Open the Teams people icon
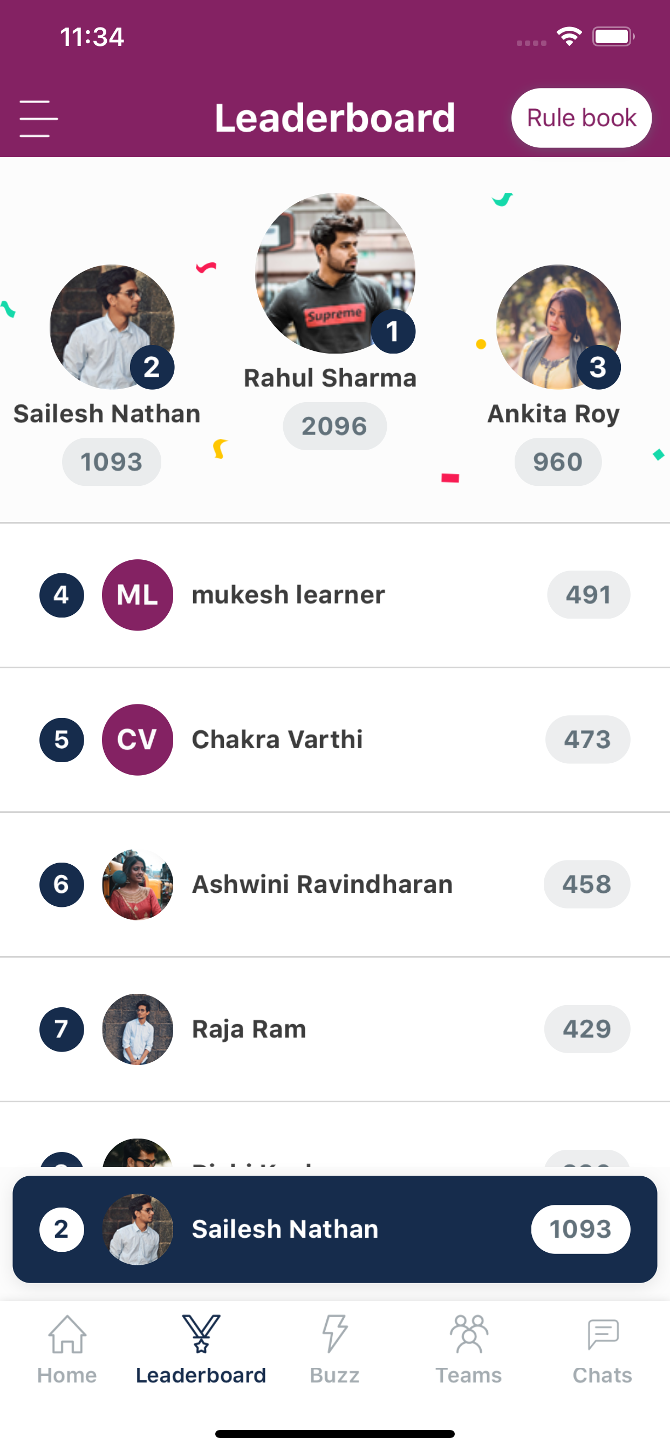670x1451 pixels. tap(469, 1334)
